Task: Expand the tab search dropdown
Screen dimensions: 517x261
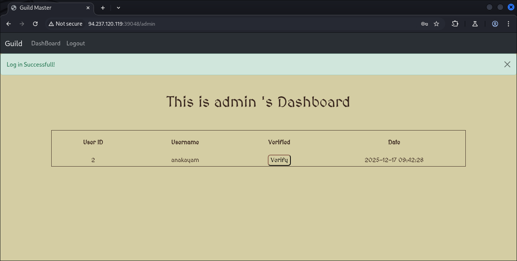Action: tap(118, 7)
